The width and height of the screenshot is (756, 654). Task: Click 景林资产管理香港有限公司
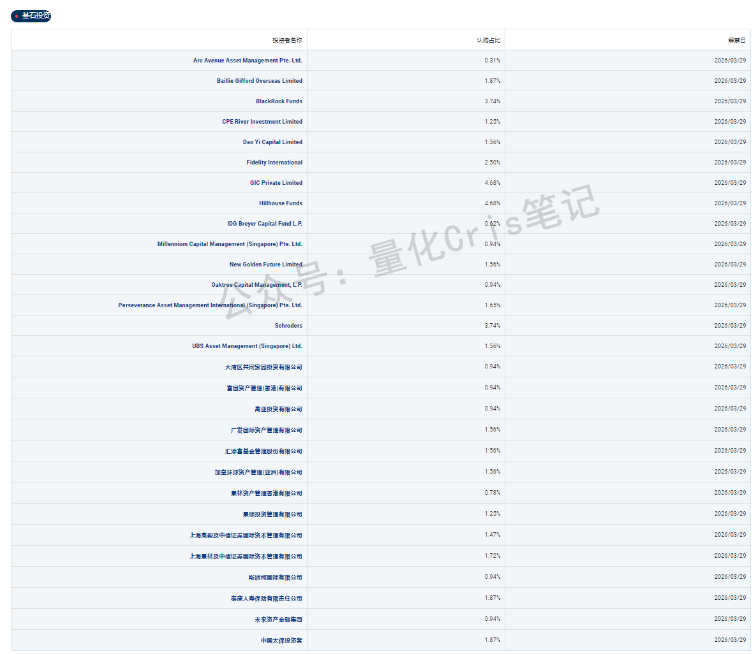pos(267,493)
